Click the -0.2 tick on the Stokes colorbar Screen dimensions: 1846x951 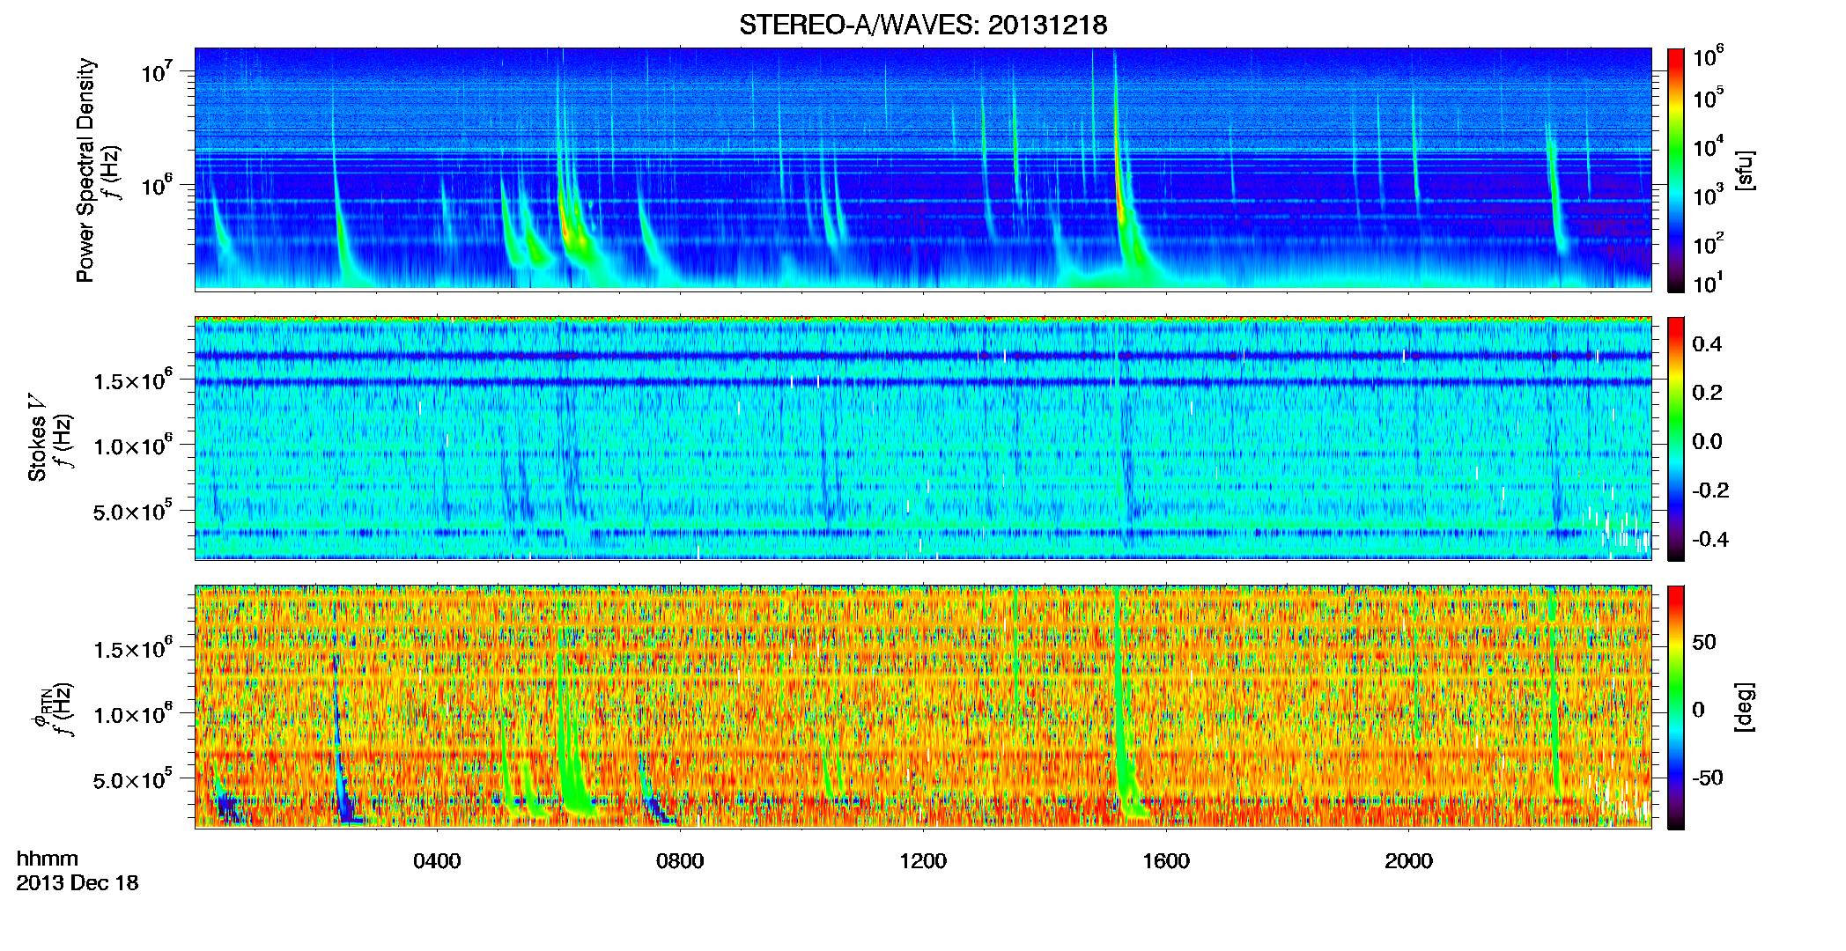click(1710, 490)
